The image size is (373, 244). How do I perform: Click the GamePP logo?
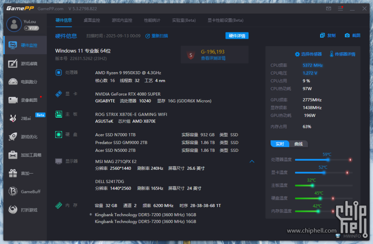(20, 8)
